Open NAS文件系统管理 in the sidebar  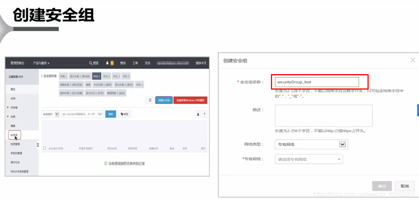coord(20,172)
